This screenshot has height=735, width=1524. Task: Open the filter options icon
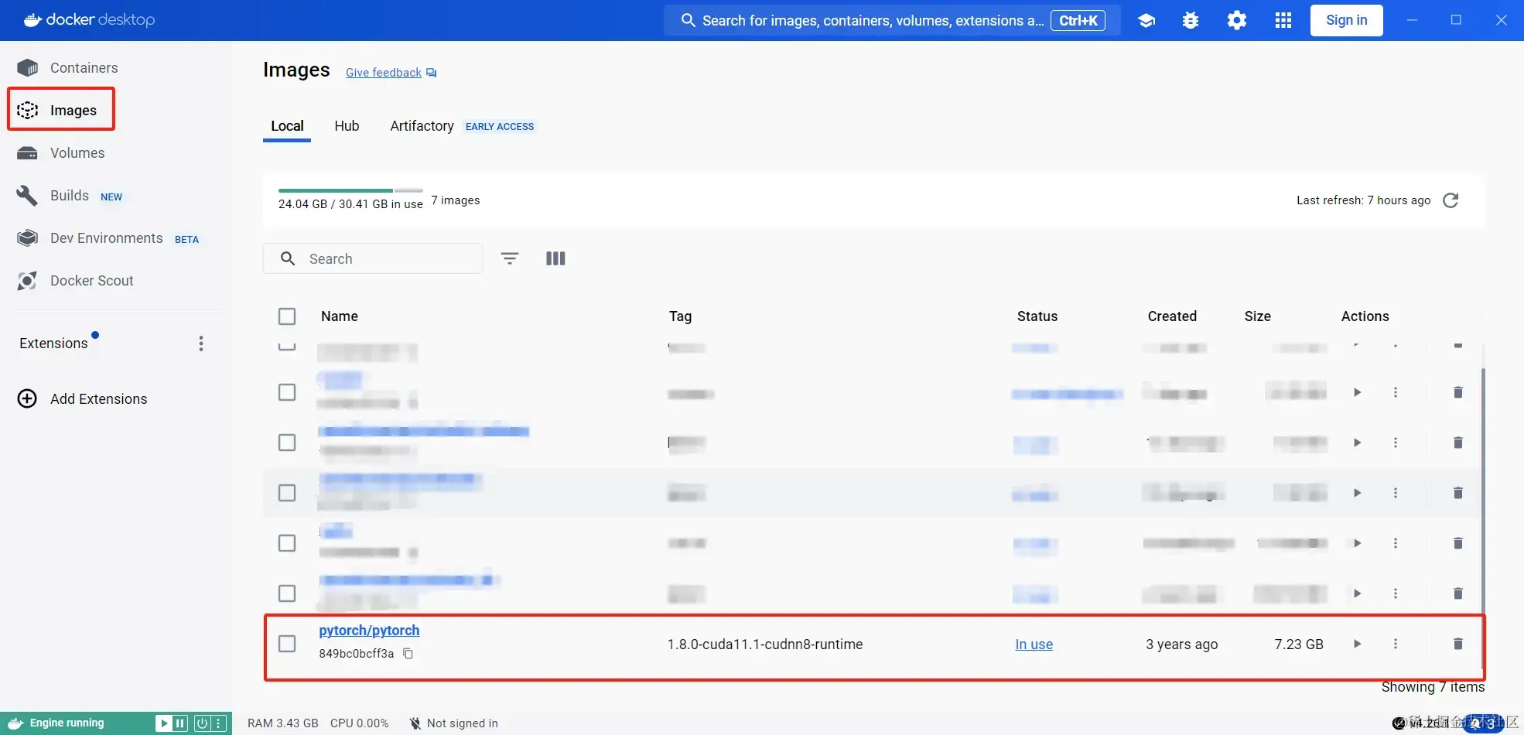tap(509, 258)
